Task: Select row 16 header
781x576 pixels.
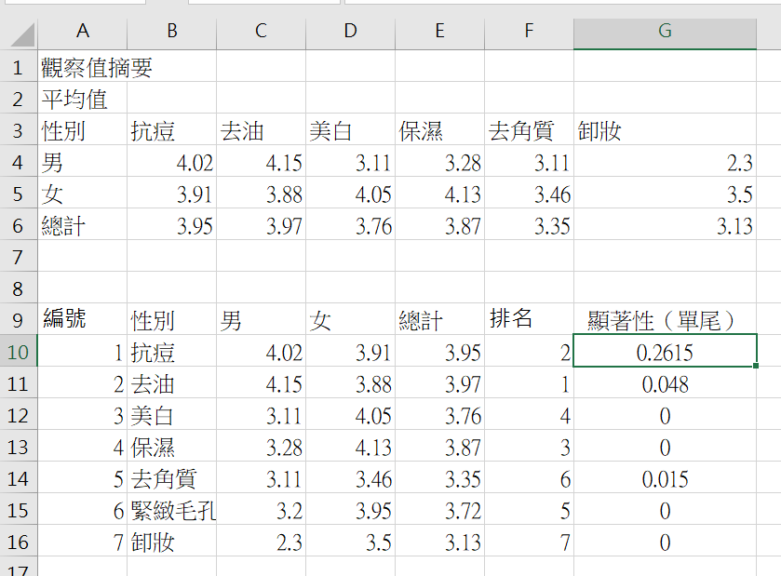Action: click(19, 542)
